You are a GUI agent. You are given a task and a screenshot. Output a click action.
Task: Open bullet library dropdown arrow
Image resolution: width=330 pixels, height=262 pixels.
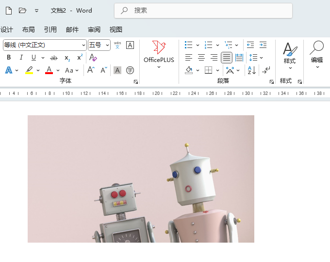point(198,45)
